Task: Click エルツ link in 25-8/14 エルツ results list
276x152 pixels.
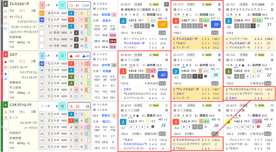Action: 127,89
